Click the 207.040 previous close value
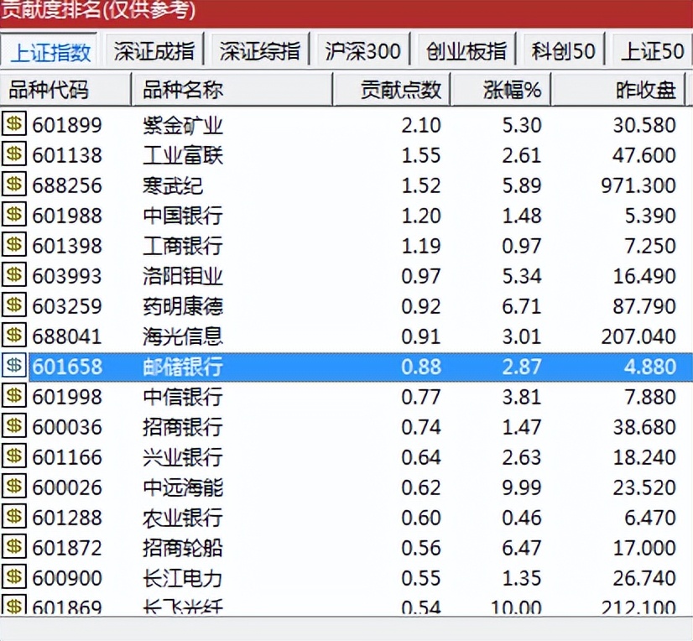The width and height of the screenshot is (693, 641). tap(638, 336)
